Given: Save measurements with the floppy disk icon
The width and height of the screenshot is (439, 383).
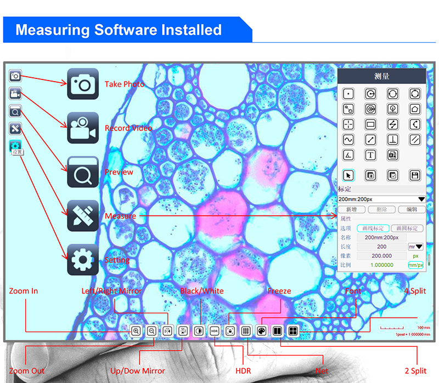Looking at the screenshot, I should 415,175.
